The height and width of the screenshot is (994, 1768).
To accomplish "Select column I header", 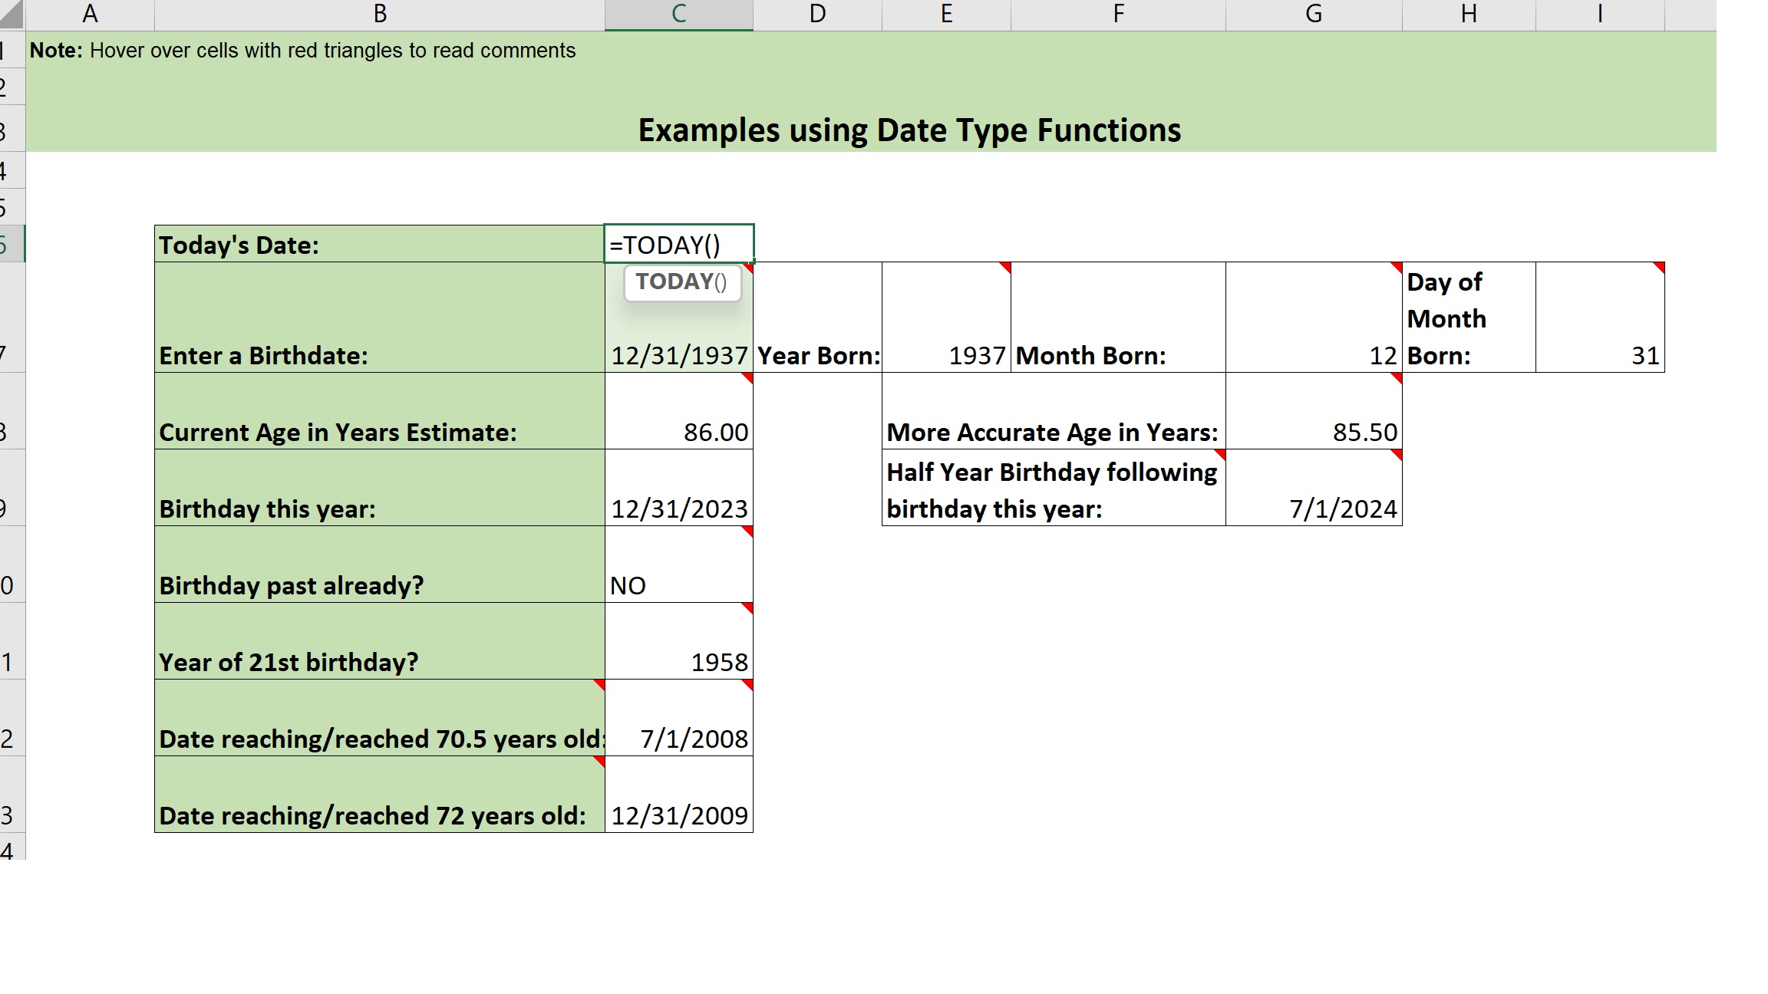I will click(x=1600, y=15).
